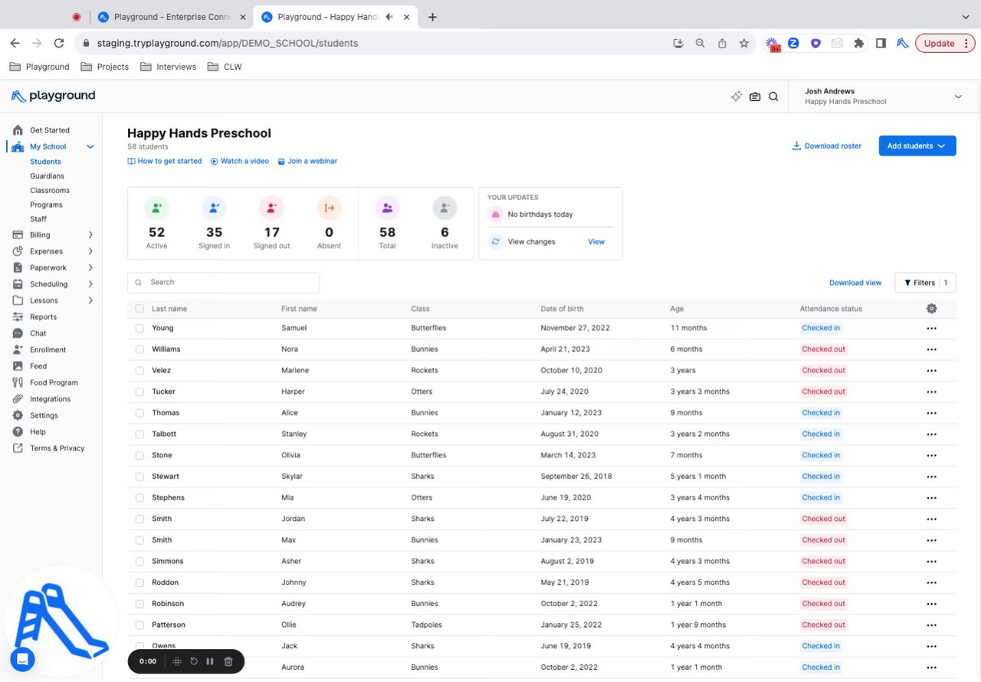This screenshot has height=682, width=981.
Task: Click the Active students green icon
Action: [x=156, y=208]
